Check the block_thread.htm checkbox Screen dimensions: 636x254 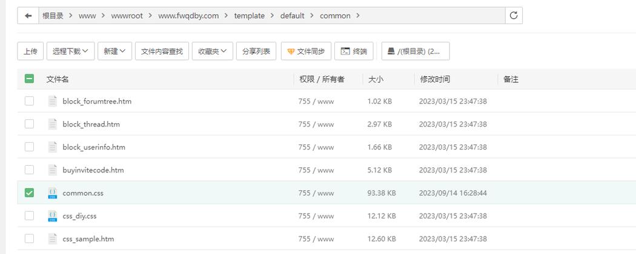click(x=29, y=124)
